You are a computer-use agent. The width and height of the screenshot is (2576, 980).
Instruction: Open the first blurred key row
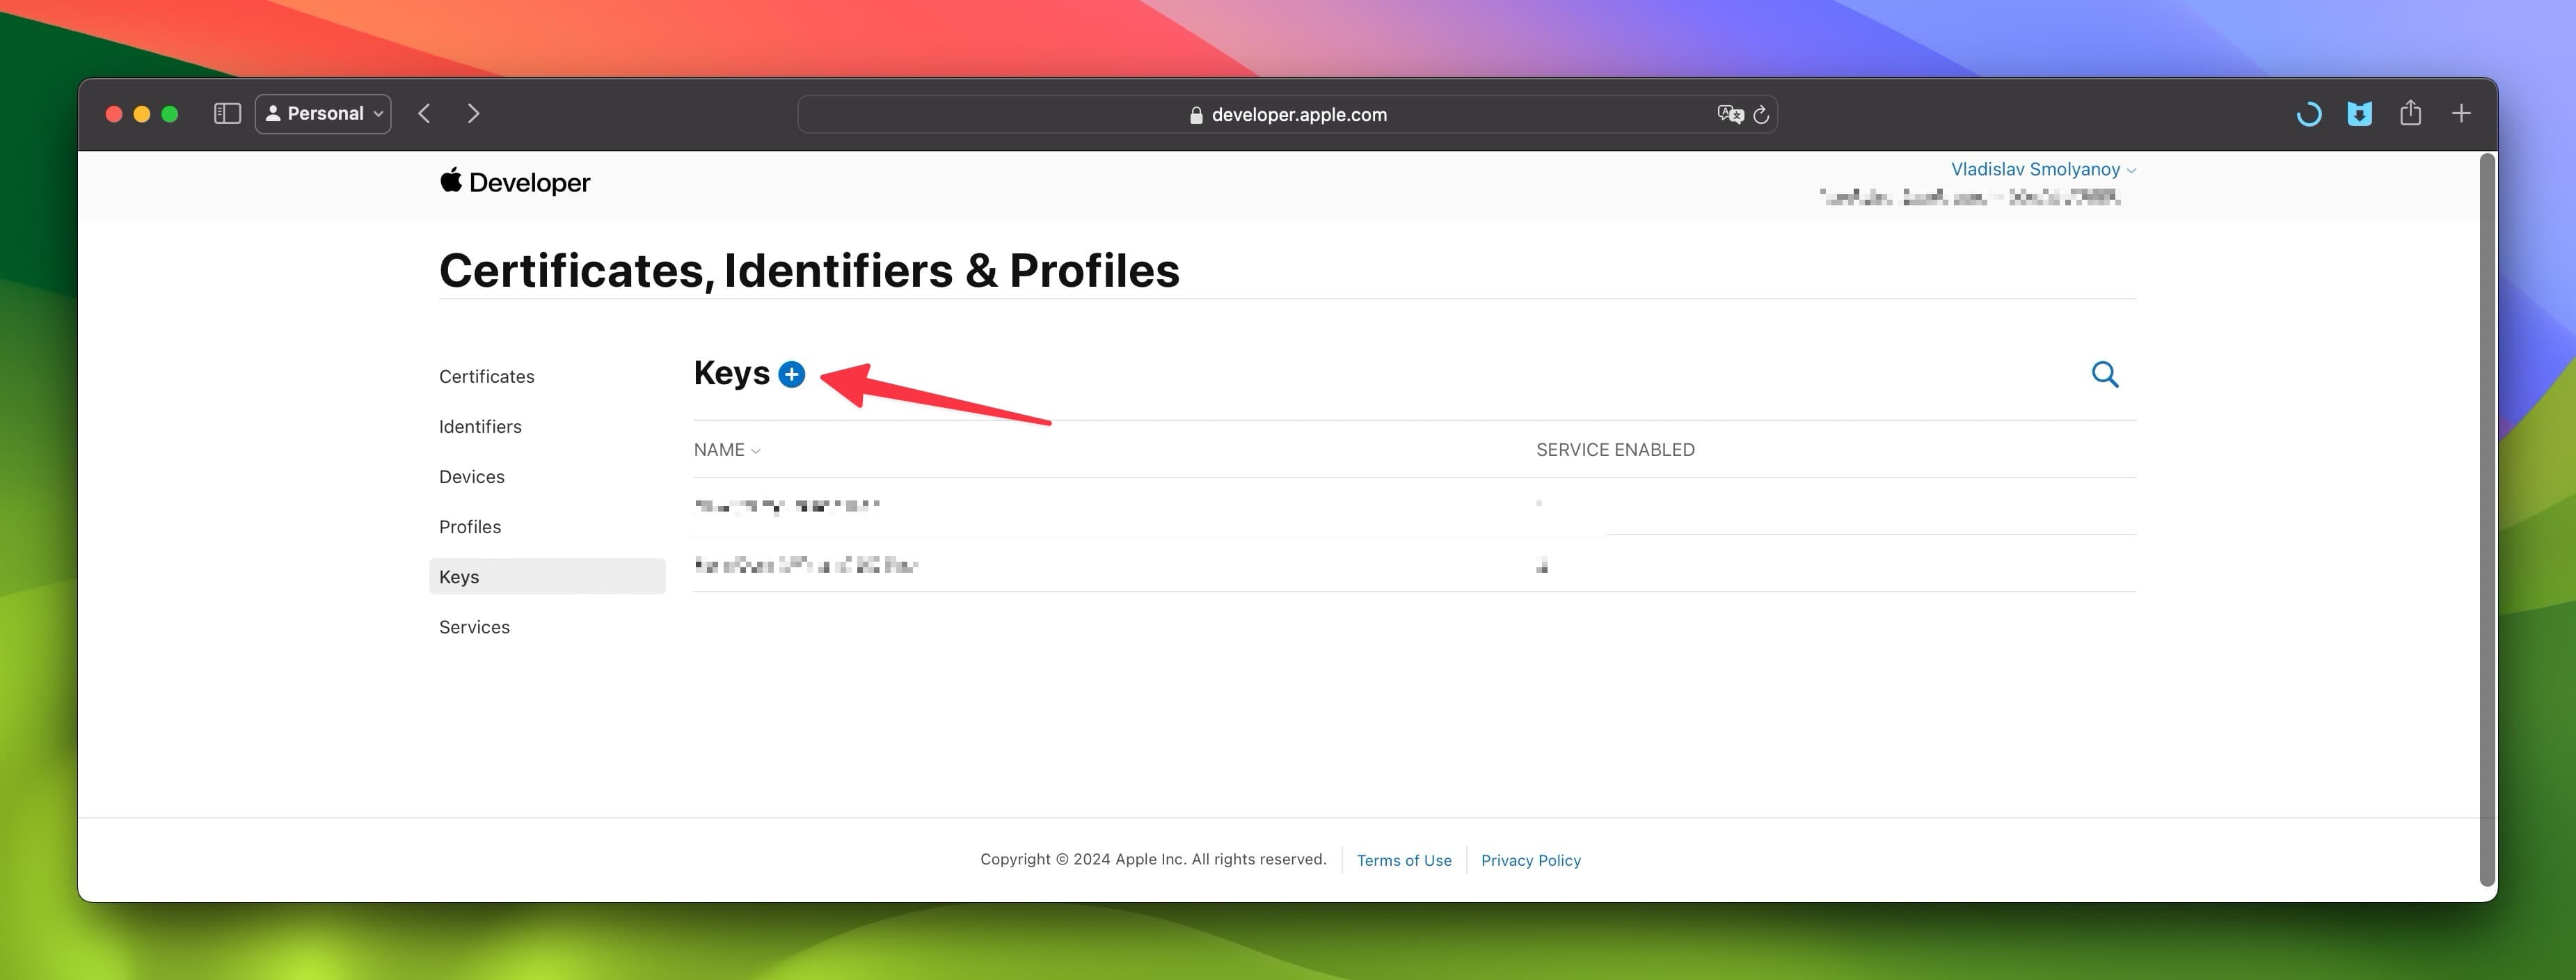pos(1414,506)
